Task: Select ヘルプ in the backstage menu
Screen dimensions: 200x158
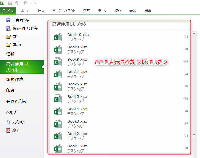Action: [x=11, y=112]
